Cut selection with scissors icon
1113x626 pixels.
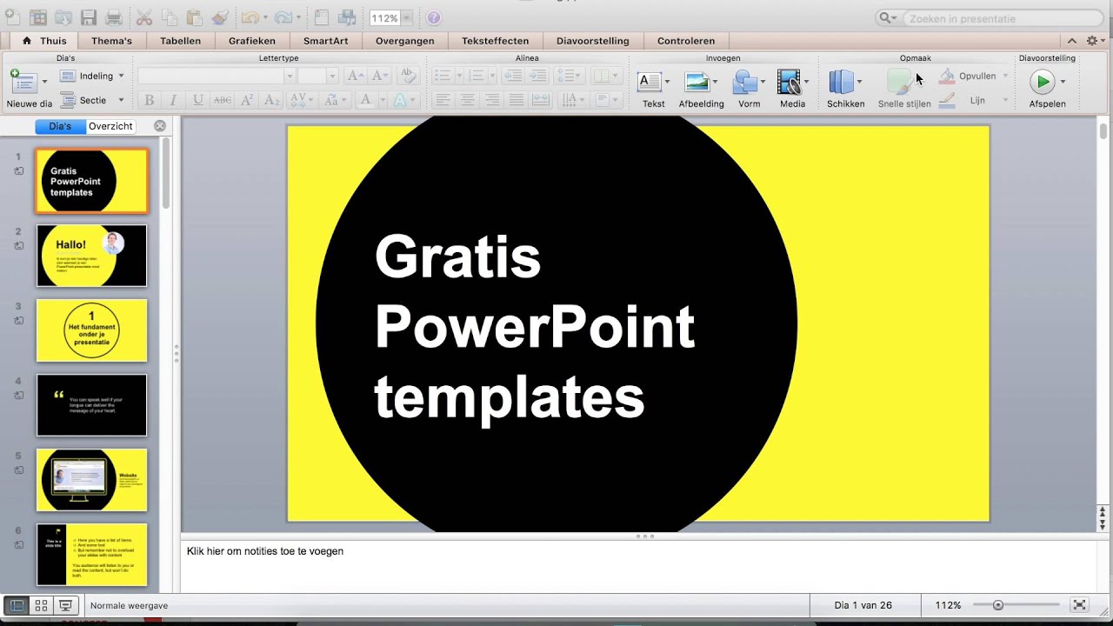(x=144, y=17)
